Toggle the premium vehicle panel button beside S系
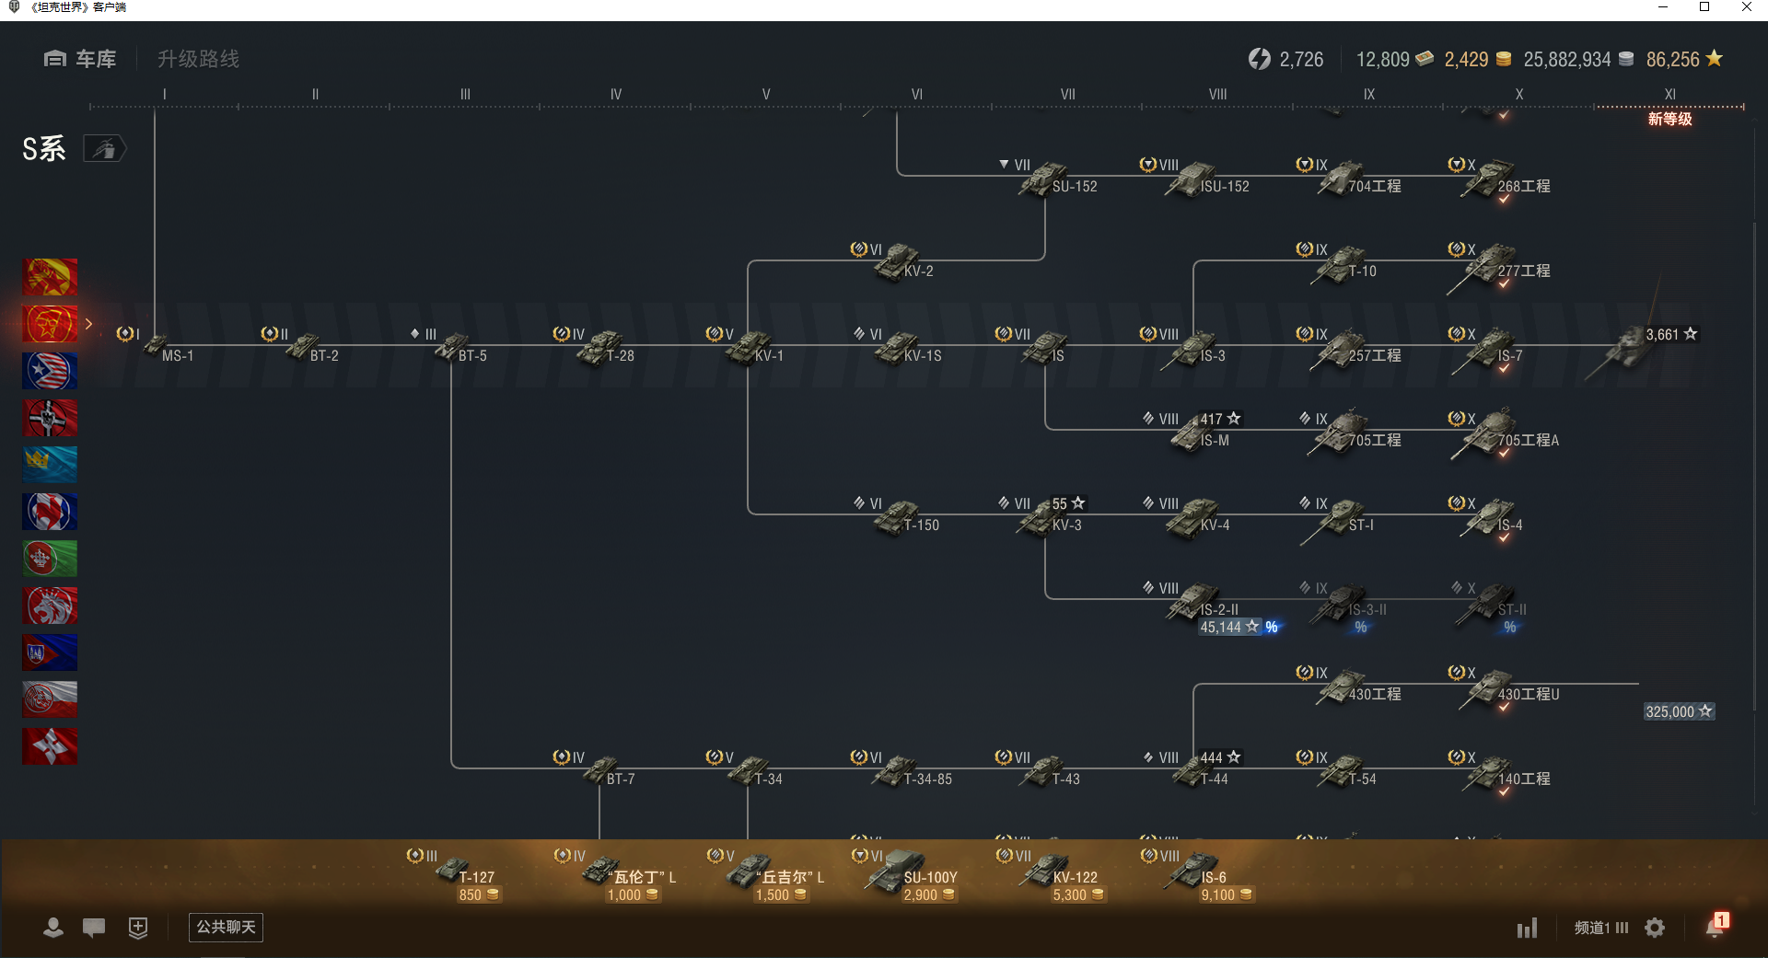 (x=104, y=149)
